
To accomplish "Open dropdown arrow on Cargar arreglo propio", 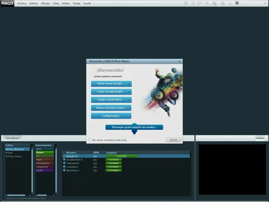I will [x=129, y=92].
